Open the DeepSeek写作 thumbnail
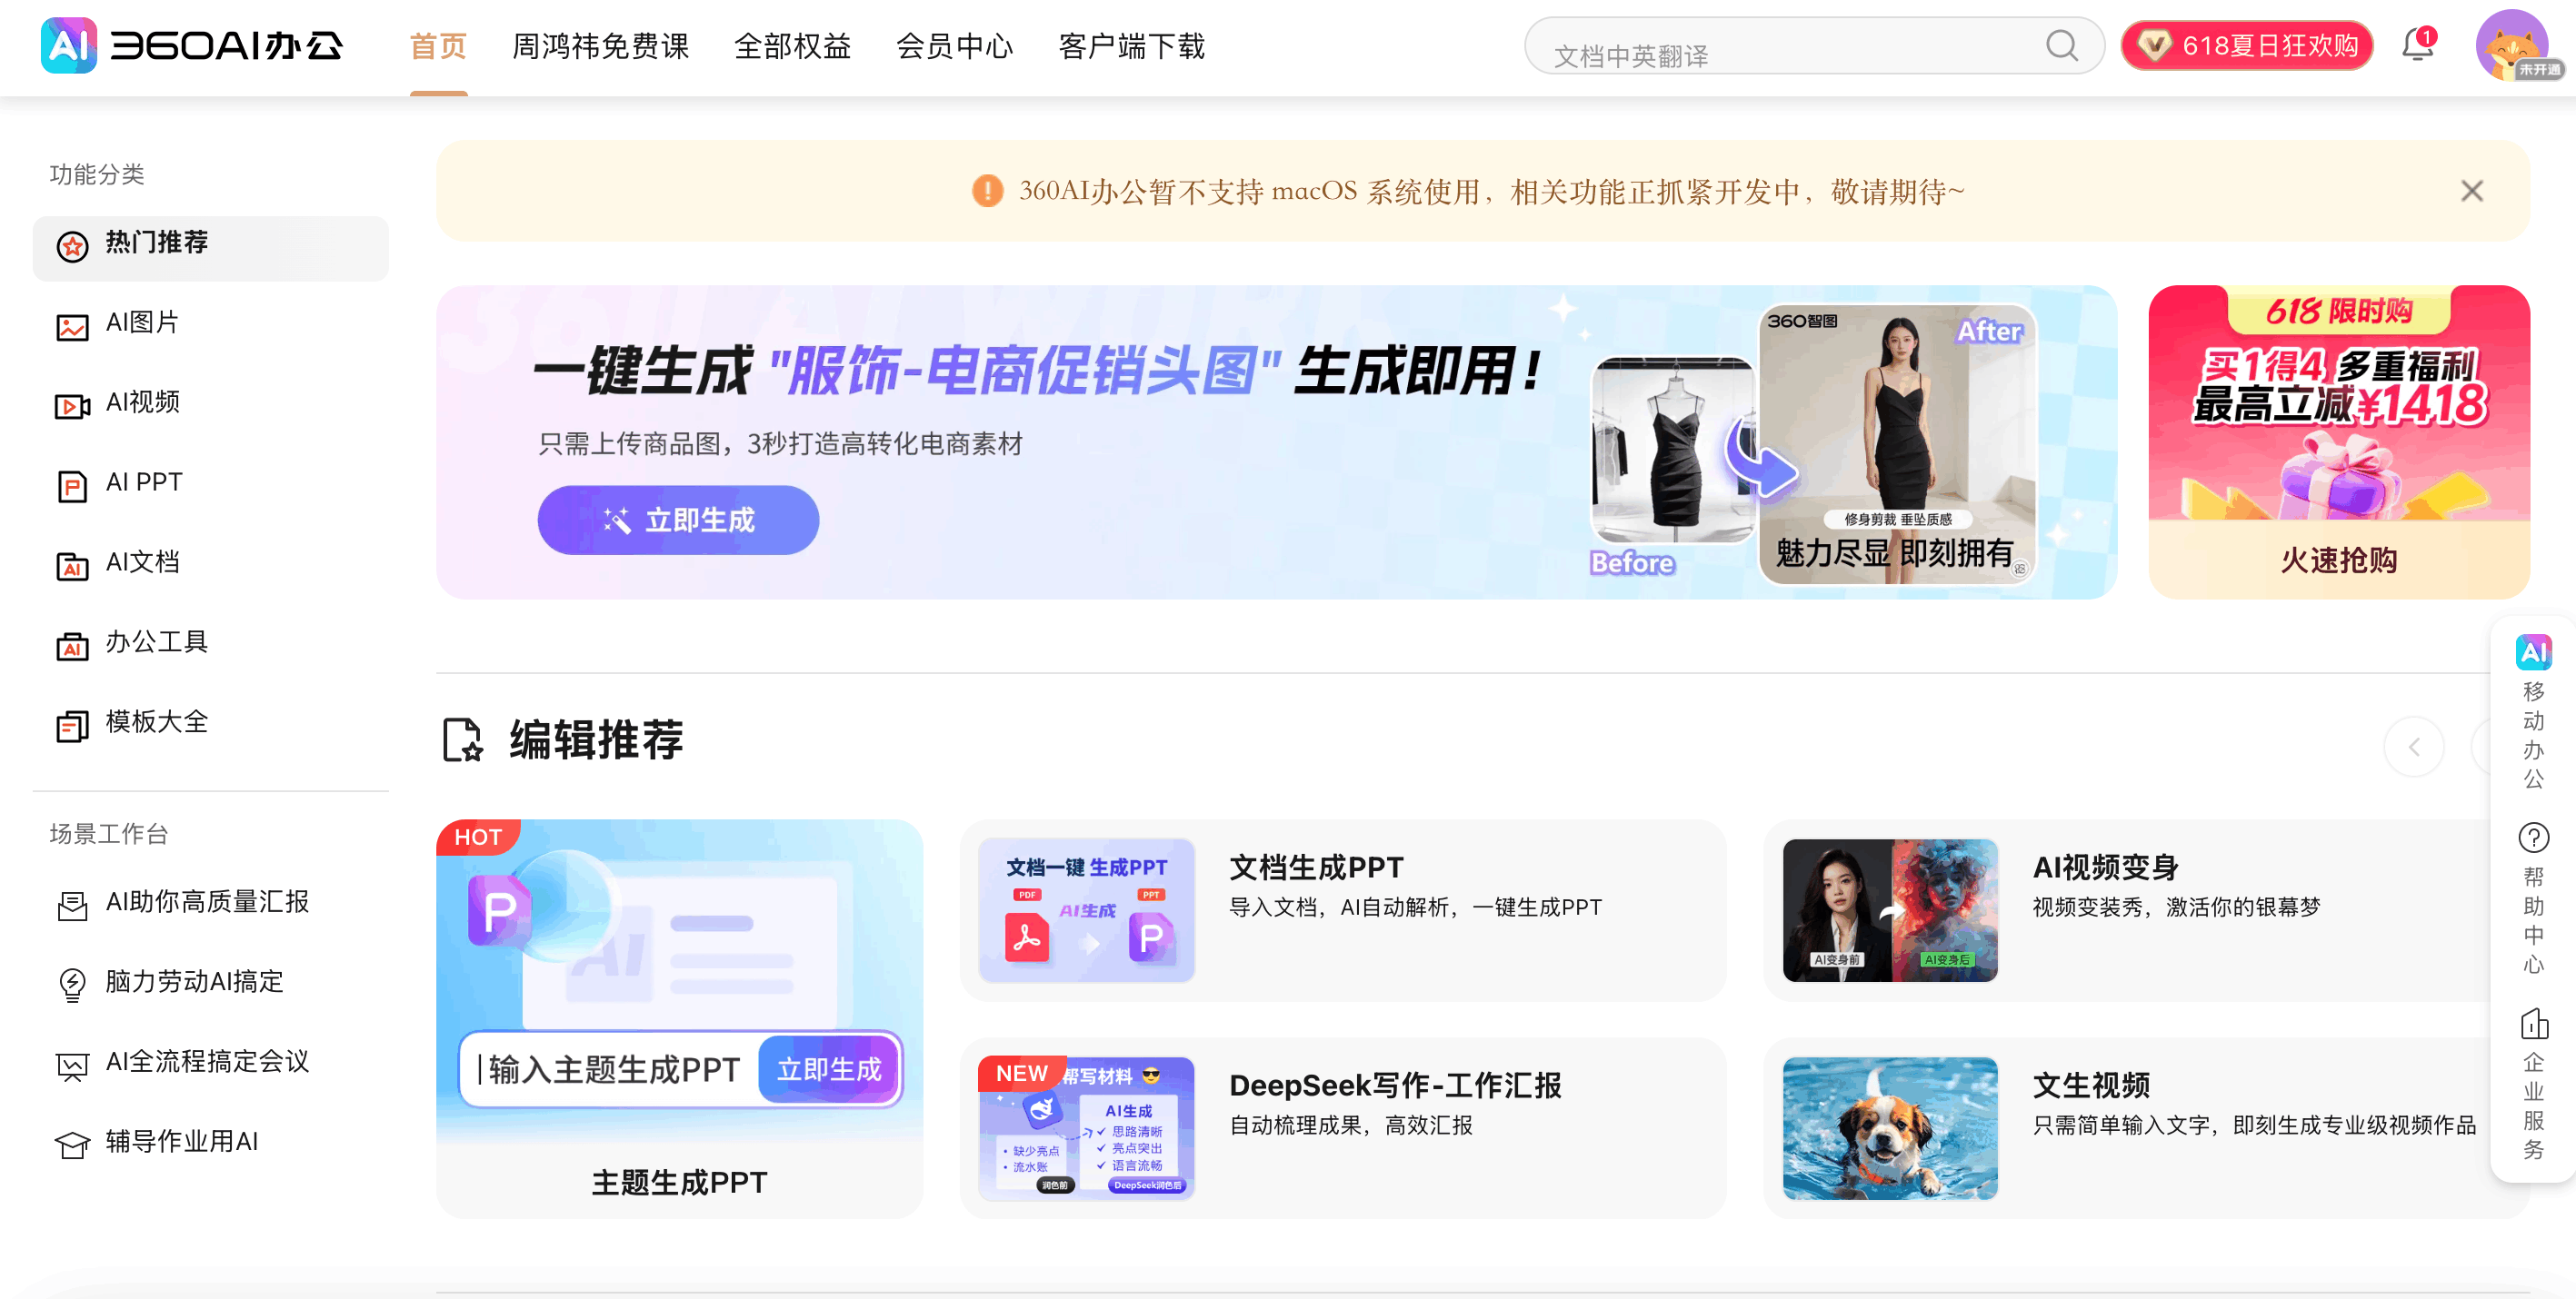Image resolution: width=2576 pixels, height=1299 pixels. tap(1086, 1128)
